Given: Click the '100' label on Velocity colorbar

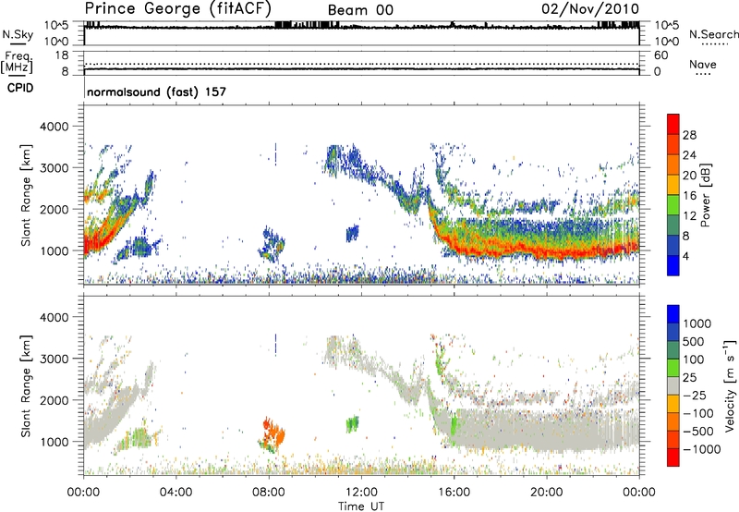Looking at the screenshot, I should [x=695, y=360].
